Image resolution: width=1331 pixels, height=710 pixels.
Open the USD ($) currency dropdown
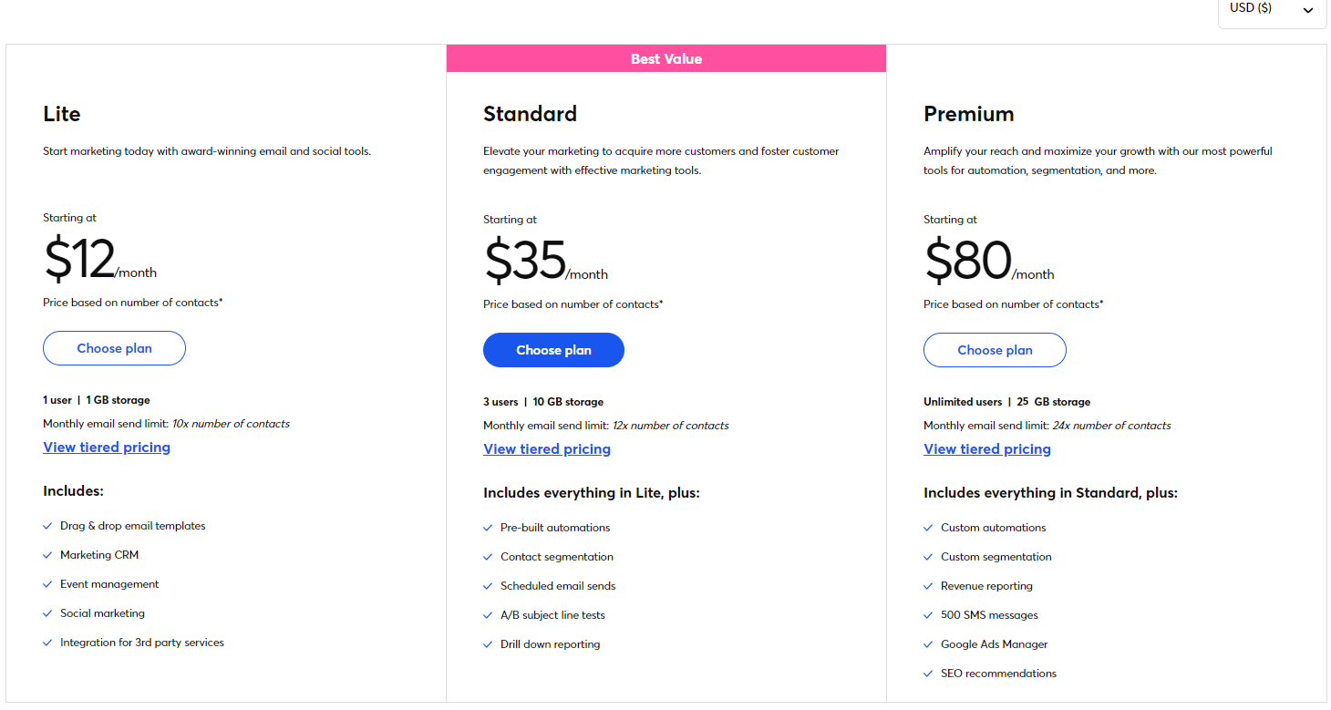point(1272,11)
